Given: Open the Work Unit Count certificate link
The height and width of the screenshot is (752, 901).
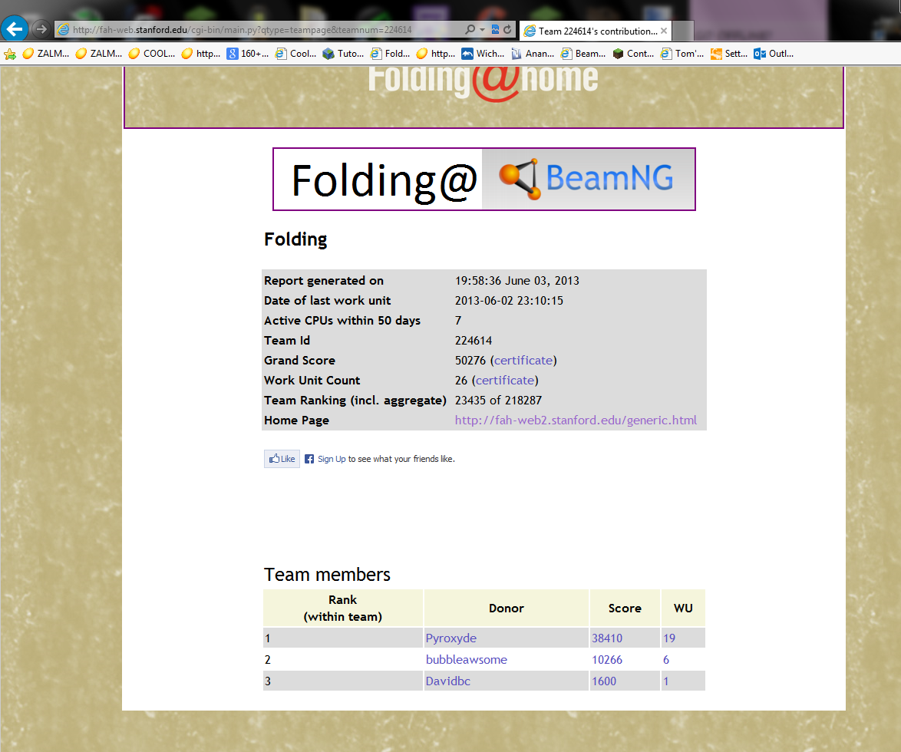Looking at the screenshot, I should pyautogui.click(x=505, y=381).
